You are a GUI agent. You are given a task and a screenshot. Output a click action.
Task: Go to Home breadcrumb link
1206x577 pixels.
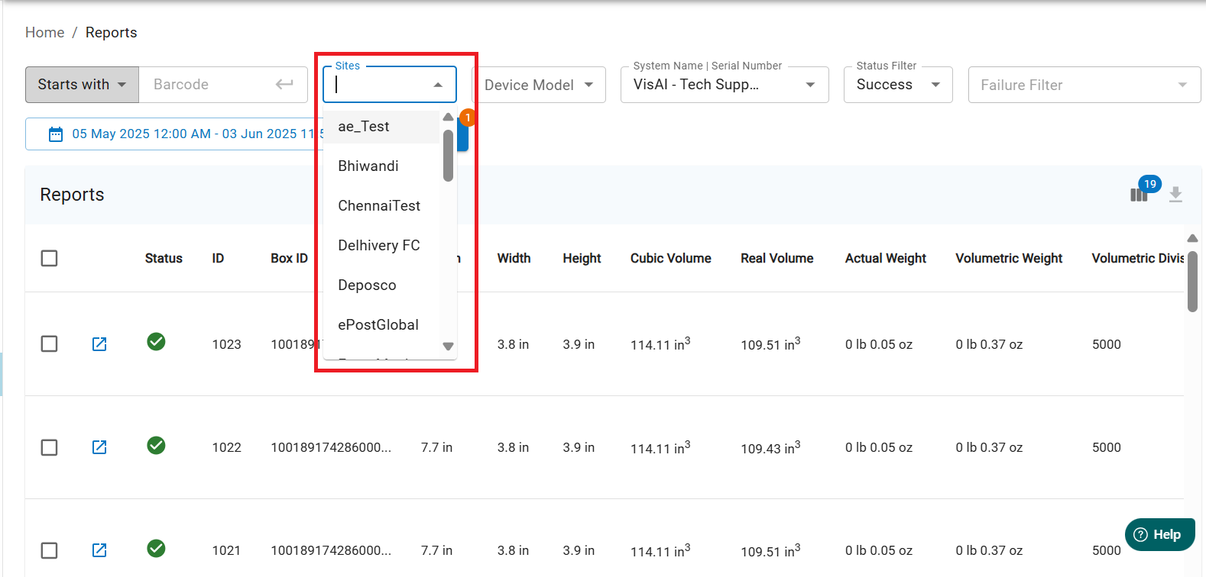tap(45, 32)
